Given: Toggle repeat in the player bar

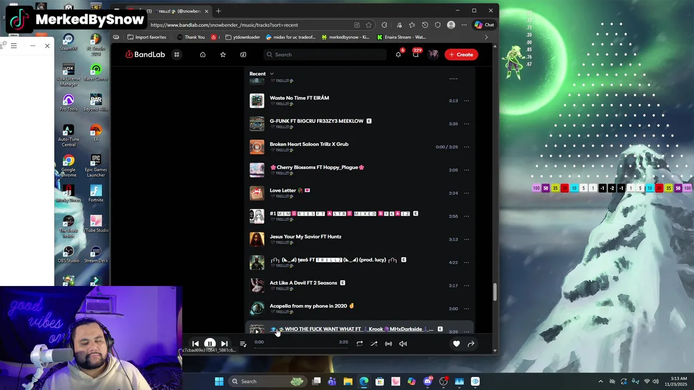Looking at the screenshot, I should click(x=359, y=343).
